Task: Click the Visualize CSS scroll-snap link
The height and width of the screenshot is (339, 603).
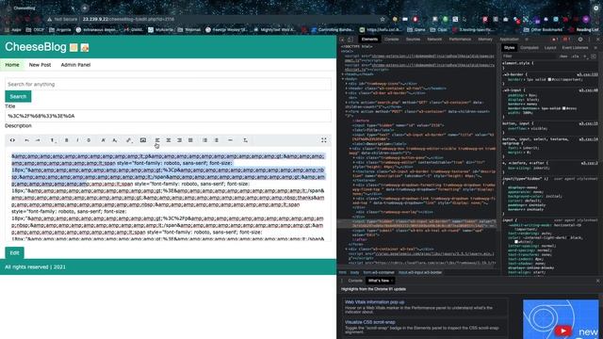Action: 370,322
